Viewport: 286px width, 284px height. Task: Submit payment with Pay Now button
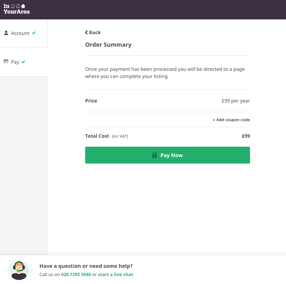[x=167, y=155]
